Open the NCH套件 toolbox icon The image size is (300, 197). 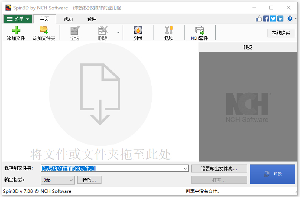pos(200,33)
